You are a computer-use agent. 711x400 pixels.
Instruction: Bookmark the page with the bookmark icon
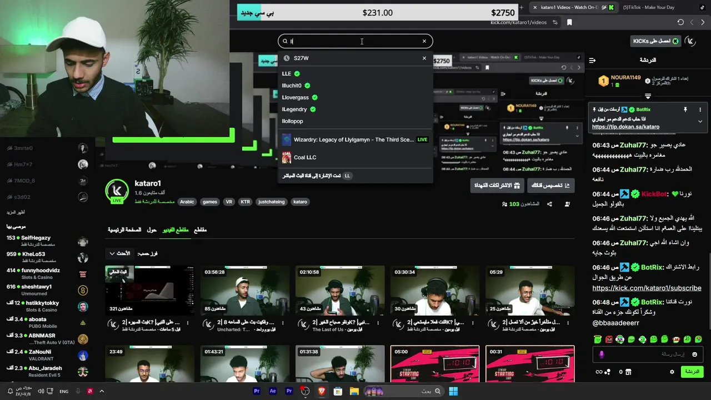569,22
